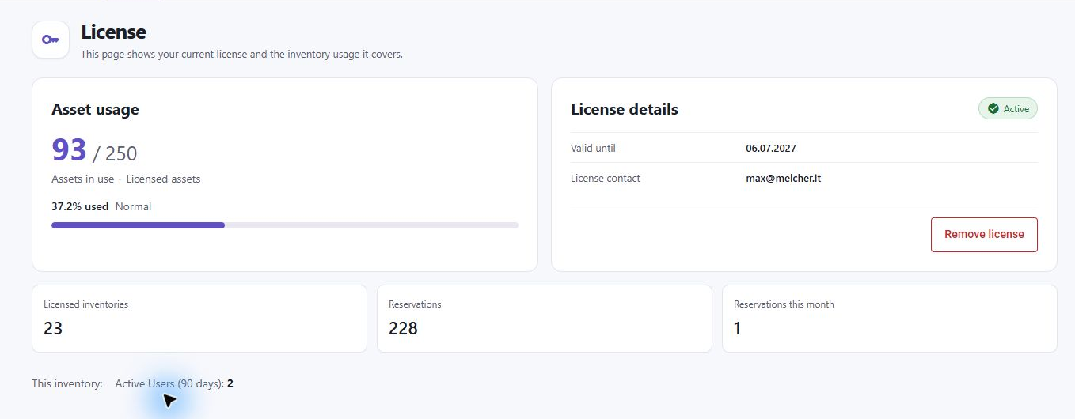Click the green Active status badge

1008,109
